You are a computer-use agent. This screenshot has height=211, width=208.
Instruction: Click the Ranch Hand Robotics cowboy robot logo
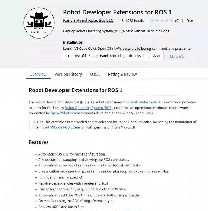[39, 23]
